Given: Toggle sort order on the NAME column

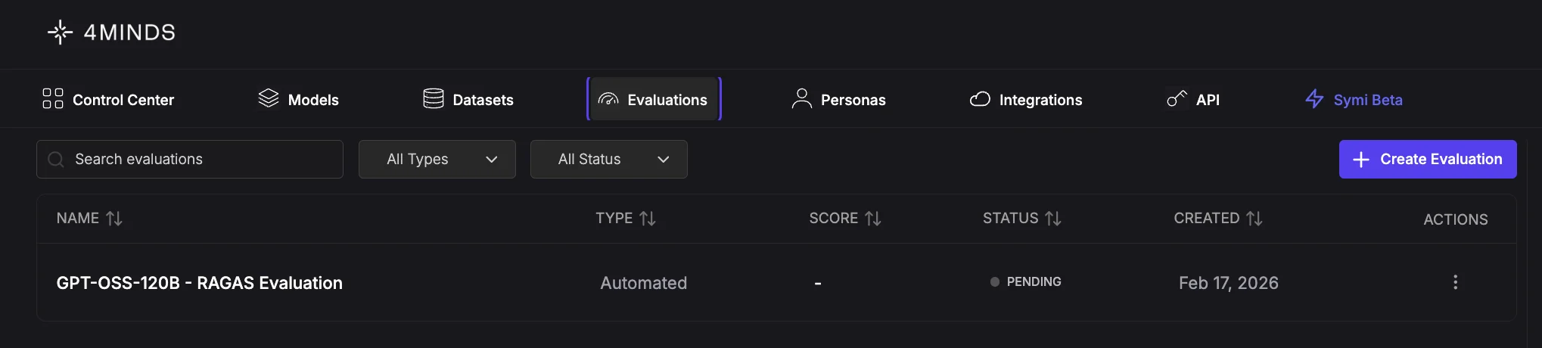Looking at the screenshot, I should click(x=114, y=218).
